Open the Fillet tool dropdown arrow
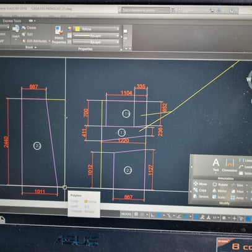The height and width of the screenshot is (252, 252). (x=247, y=192)
